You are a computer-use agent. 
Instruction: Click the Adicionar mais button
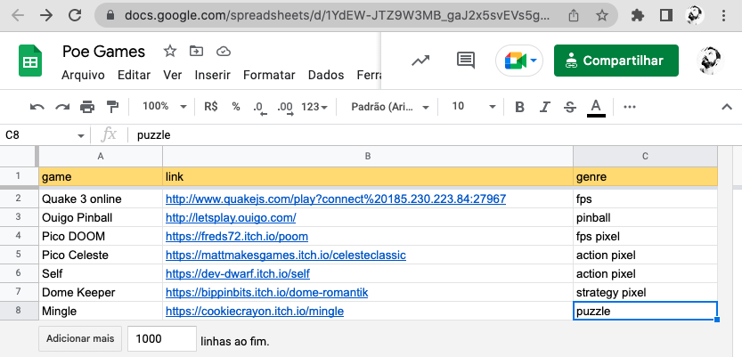click(x=80, y=338)
